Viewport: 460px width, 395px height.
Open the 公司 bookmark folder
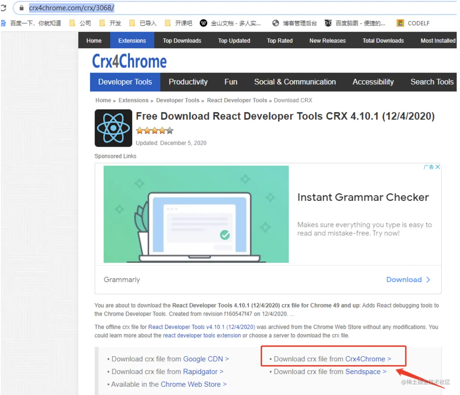80,23
